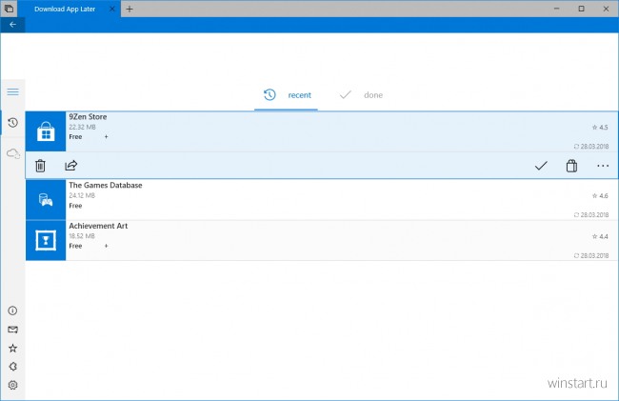Select the Download App Later window tab

pyautogui.click(x=65, y=9)
